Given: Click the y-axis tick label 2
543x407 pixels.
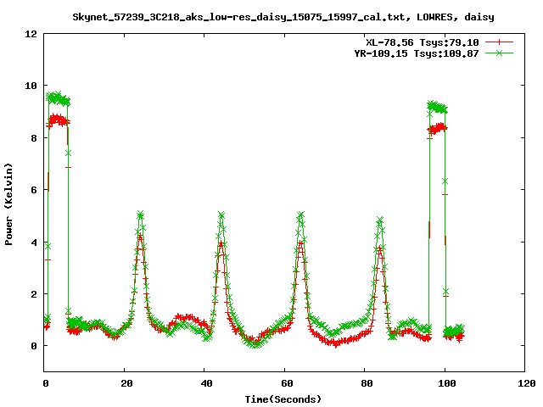Looking at the screenshot, I should tap(34, 294).
